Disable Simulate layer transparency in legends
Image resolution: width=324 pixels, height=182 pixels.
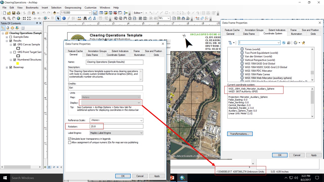[70, 139]
